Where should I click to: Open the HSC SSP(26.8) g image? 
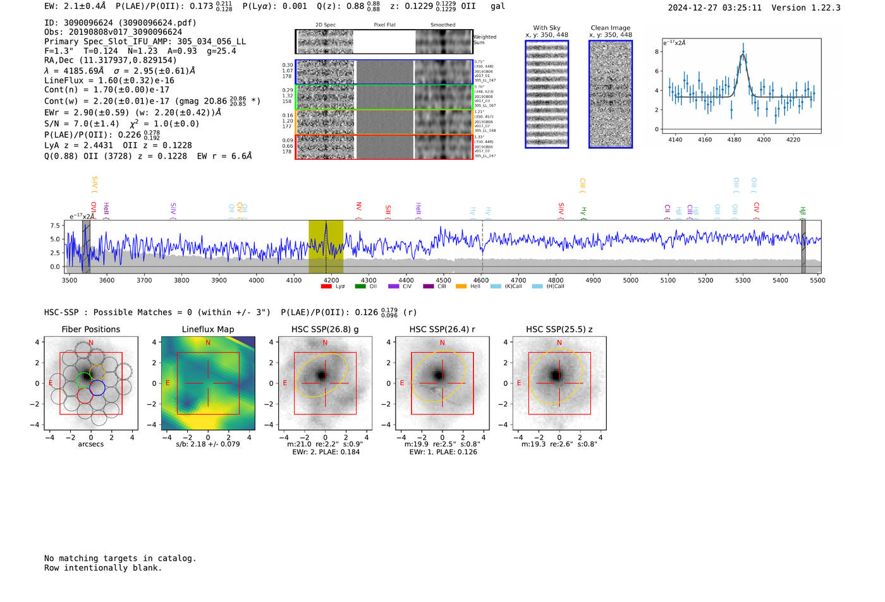click(x=325, y=383)
